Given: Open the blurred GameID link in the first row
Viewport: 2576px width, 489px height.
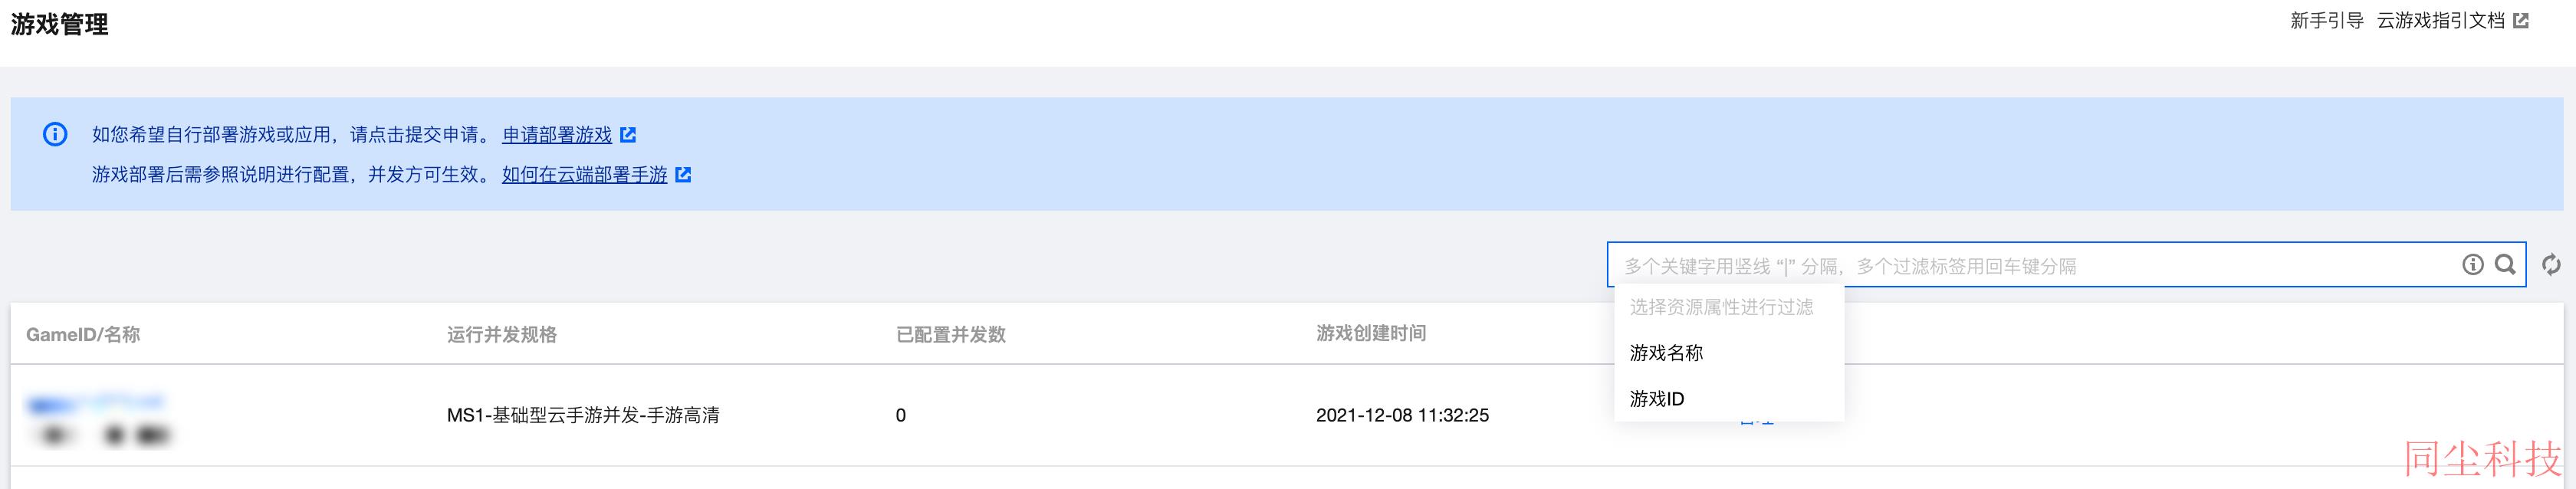Looking at the screenshot, I should pyautogui.click(x=96, y=404).
